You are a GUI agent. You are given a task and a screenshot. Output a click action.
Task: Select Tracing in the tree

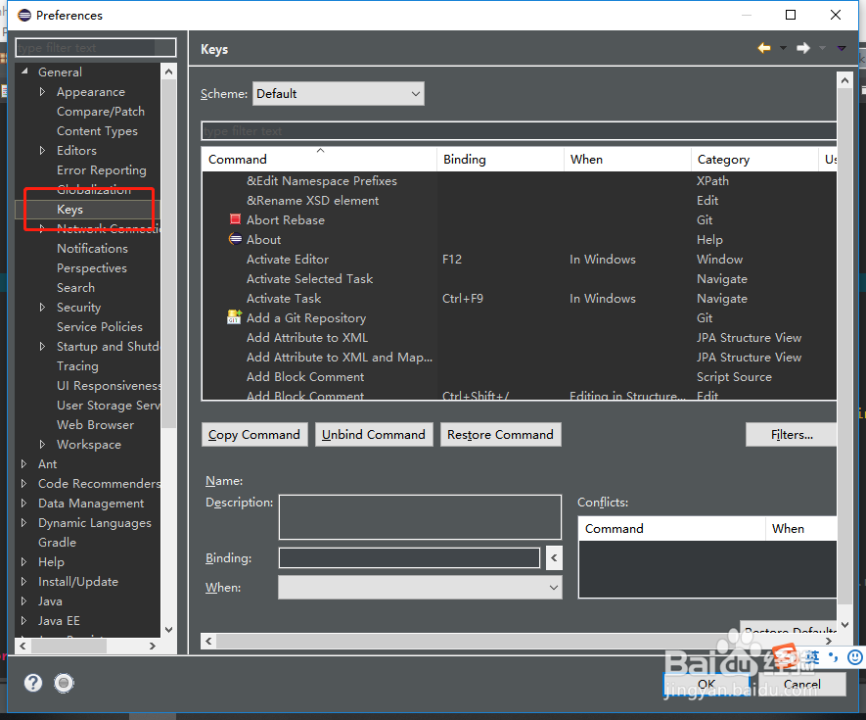(77, 366)
